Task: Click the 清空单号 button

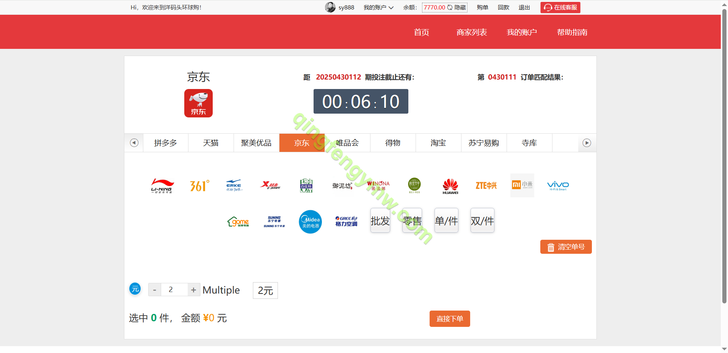Action: click(x=566, y=247)
